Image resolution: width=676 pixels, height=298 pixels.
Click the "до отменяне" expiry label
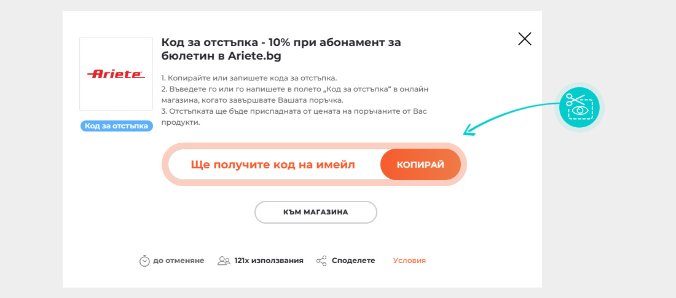[x=178, y=261]
